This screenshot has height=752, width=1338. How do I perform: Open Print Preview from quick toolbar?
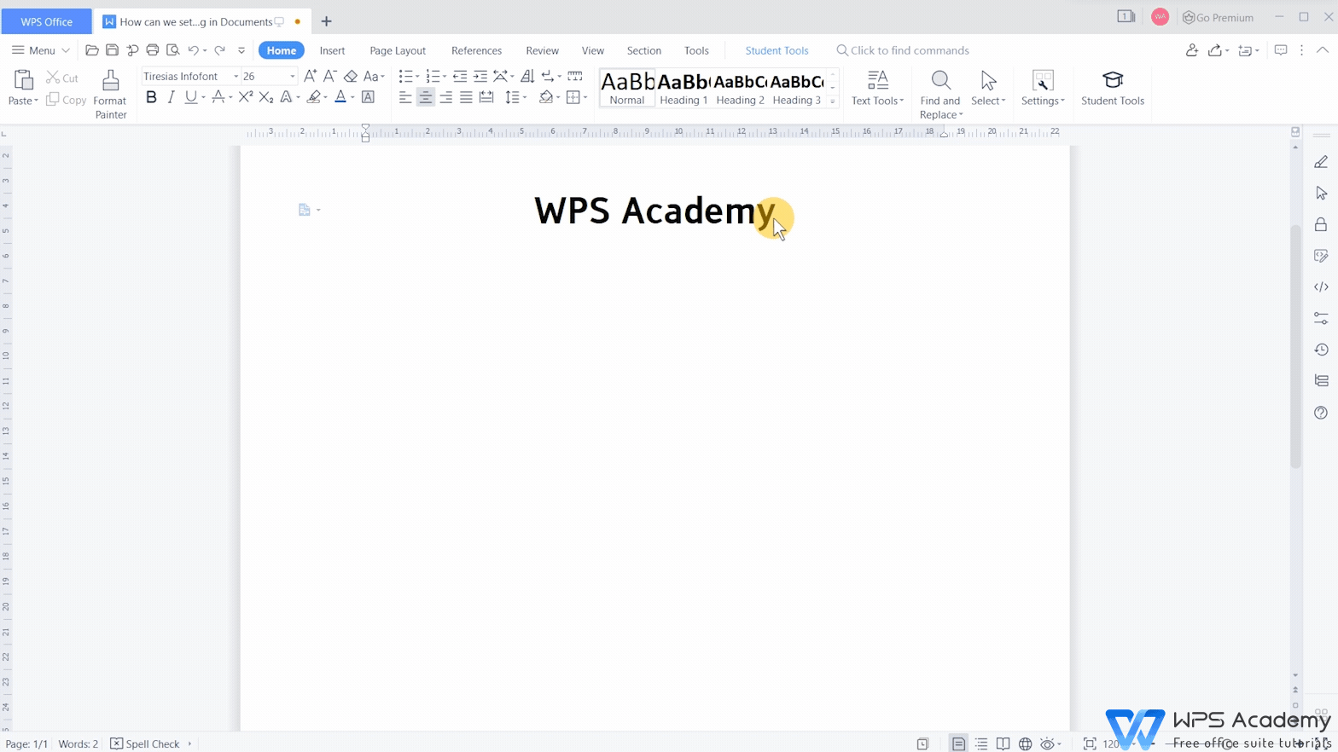[173, 50]
